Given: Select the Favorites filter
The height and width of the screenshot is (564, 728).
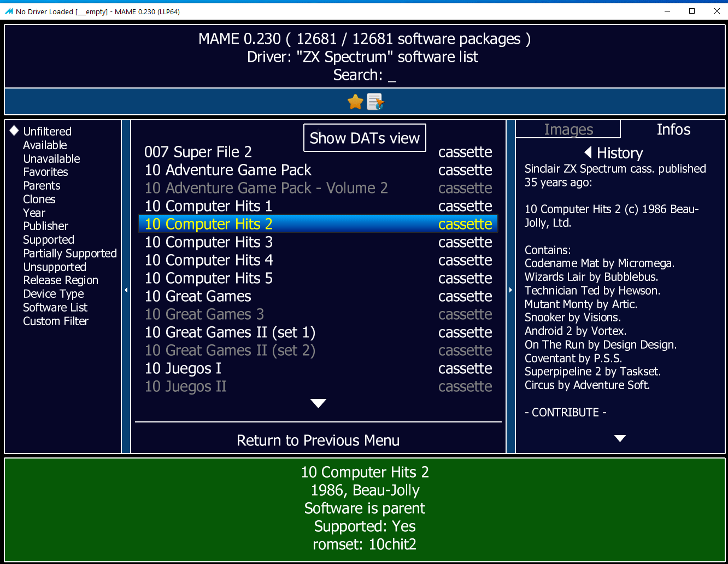Looking at the screenshot, I should 45,172.
